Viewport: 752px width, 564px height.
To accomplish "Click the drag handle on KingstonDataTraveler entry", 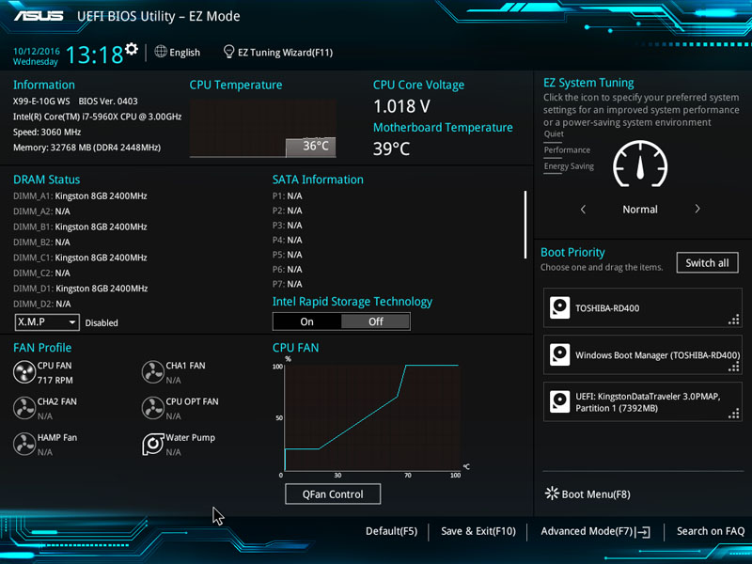I will [734, 414].
